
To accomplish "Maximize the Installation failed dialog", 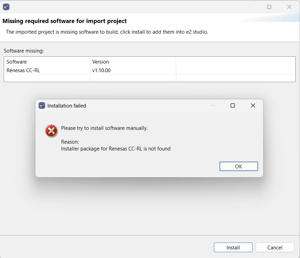I will pos(233,105).
